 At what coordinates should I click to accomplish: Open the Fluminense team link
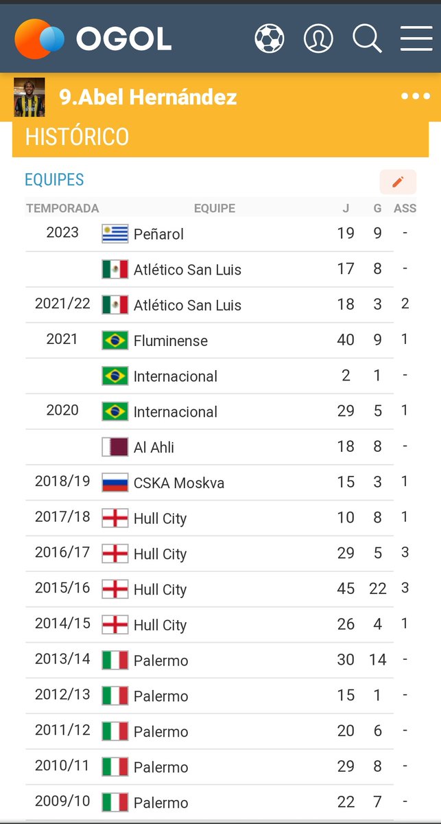(170, 341)
